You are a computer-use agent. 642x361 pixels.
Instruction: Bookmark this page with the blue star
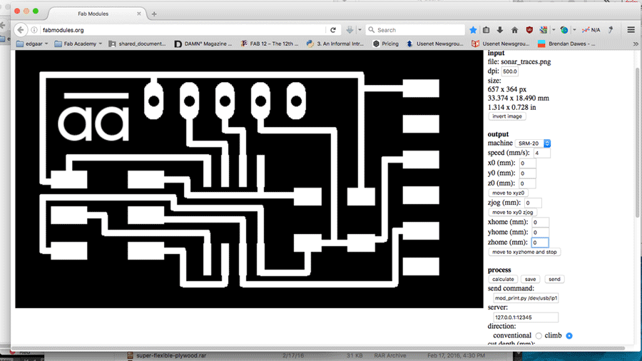[x=473, y=30]
